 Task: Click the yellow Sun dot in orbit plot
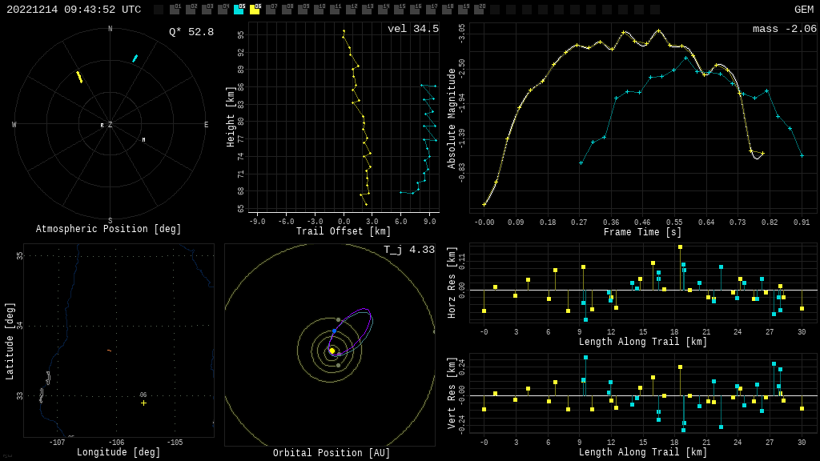[332, 351]
